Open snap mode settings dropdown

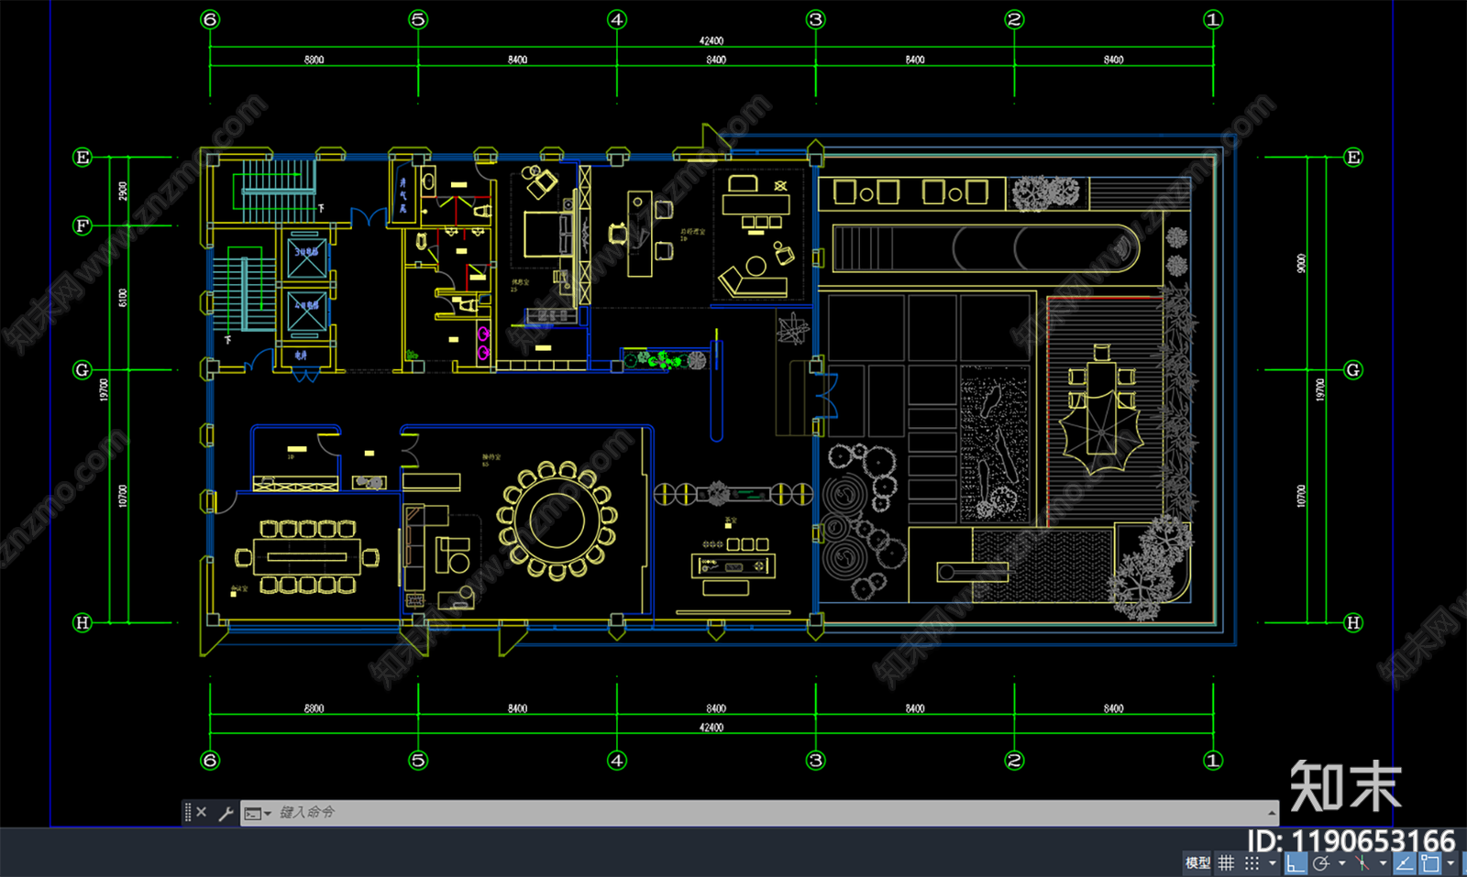tap(1272, 863)
